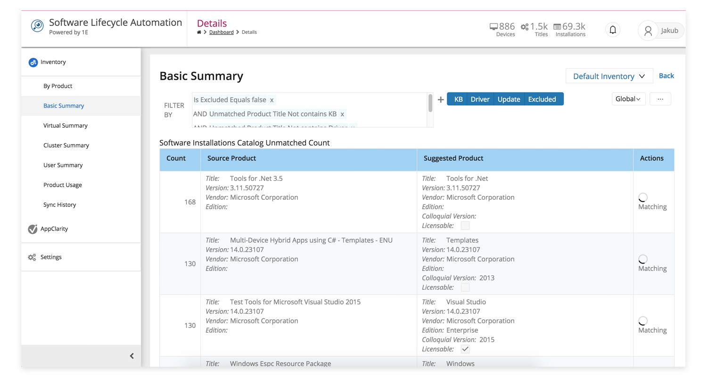Click Matching spinner for Multi-Device Hybrid Apps row
This screenshot has height=377, width=707.
(643, 259)
